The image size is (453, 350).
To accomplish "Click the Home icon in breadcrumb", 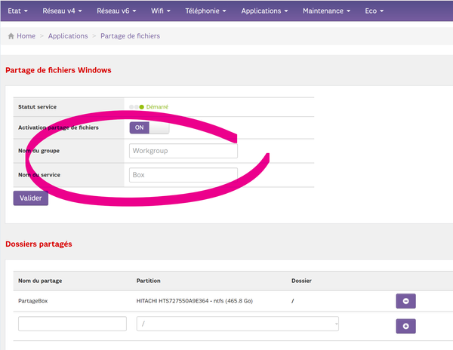I will tap(11, 35).
